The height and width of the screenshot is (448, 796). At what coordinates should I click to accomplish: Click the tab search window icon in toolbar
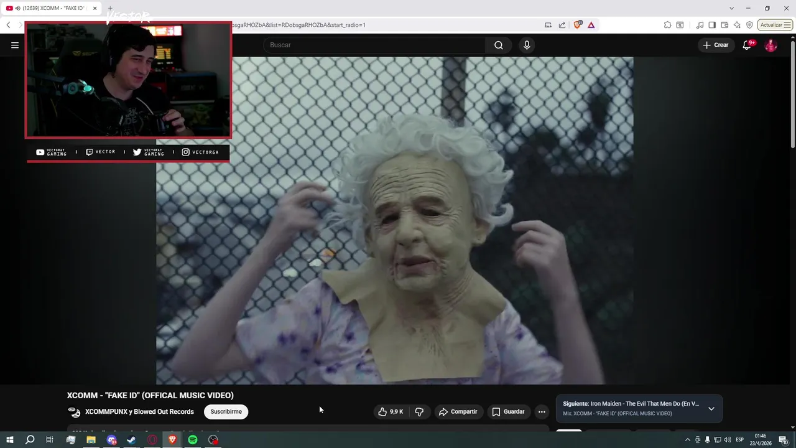680,25
